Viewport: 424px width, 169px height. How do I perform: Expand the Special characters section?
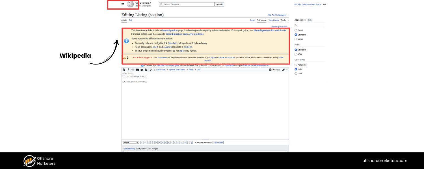[x=177, y=70]
